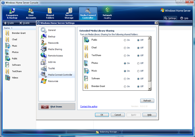Click Software folder icon in sharing list
This screenshot has height=137, width=195.
pos(86,79)
